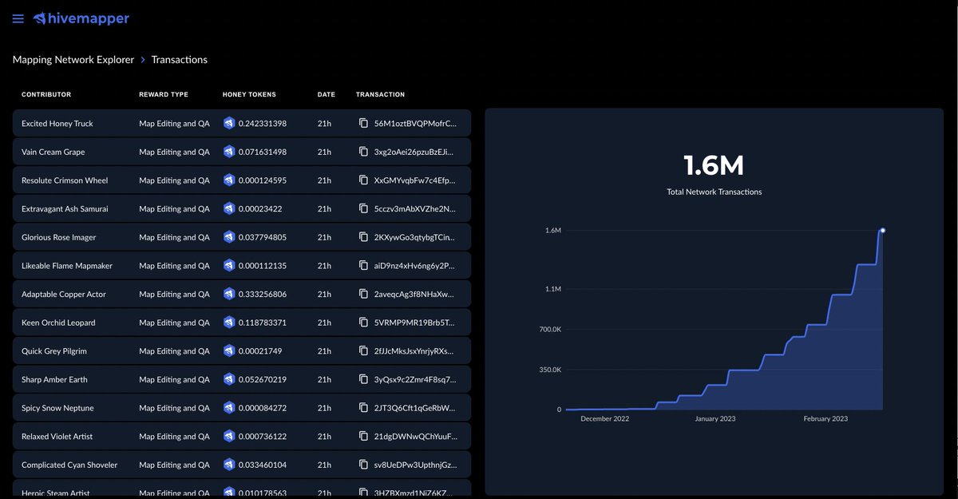The image size is (958, 499).
Task: Open the hamburger navigation menu
Action: click(18, 18)
